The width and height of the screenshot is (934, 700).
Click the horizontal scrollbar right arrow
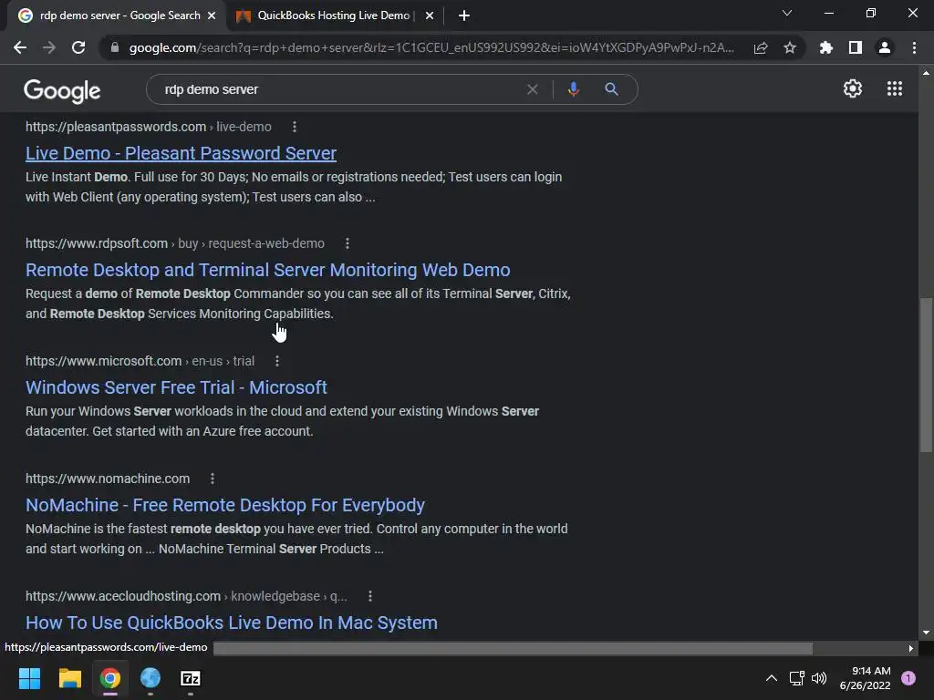tap(911, 648)
